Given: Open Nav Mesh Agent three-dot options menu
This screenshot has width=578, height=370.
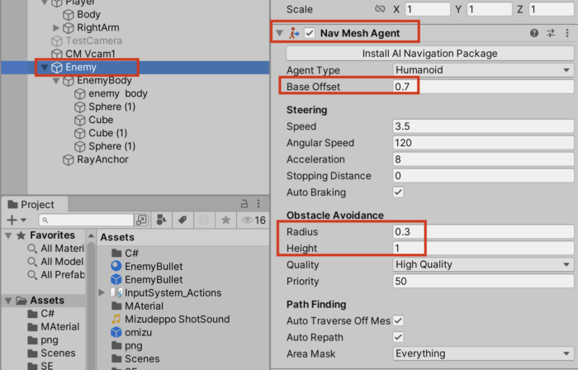Looking at the screenshot, I should click(566, 33).
